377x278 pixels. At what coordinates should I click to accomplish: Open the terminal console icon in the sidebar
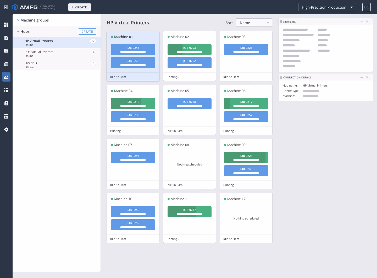[6, 116]
